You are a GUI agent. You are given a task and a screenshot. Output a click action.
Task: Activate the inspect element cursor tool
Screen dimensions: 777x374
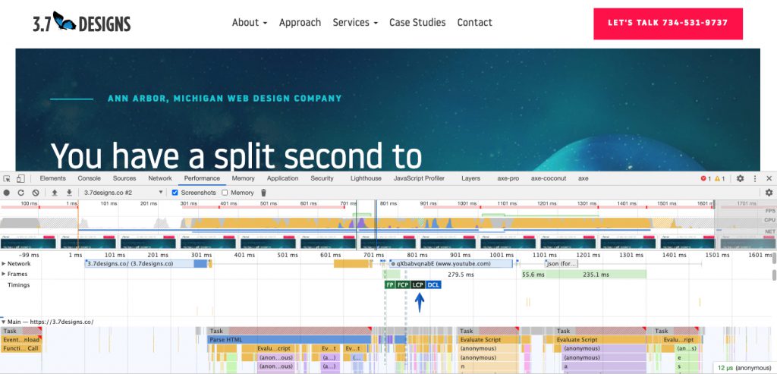click(7, 178)
